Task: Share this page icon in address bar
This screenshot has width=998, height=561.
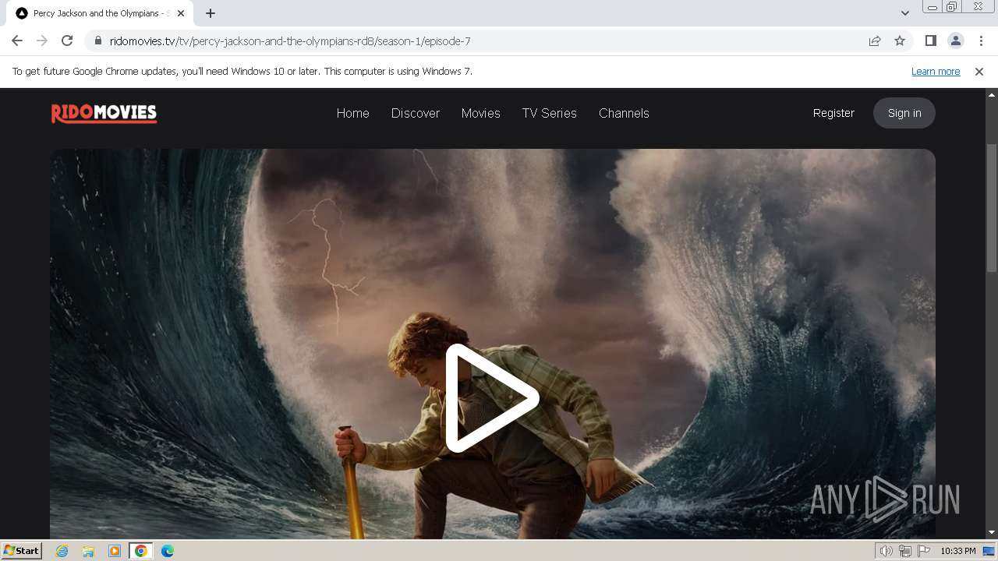Action: (x=875, y=41)
